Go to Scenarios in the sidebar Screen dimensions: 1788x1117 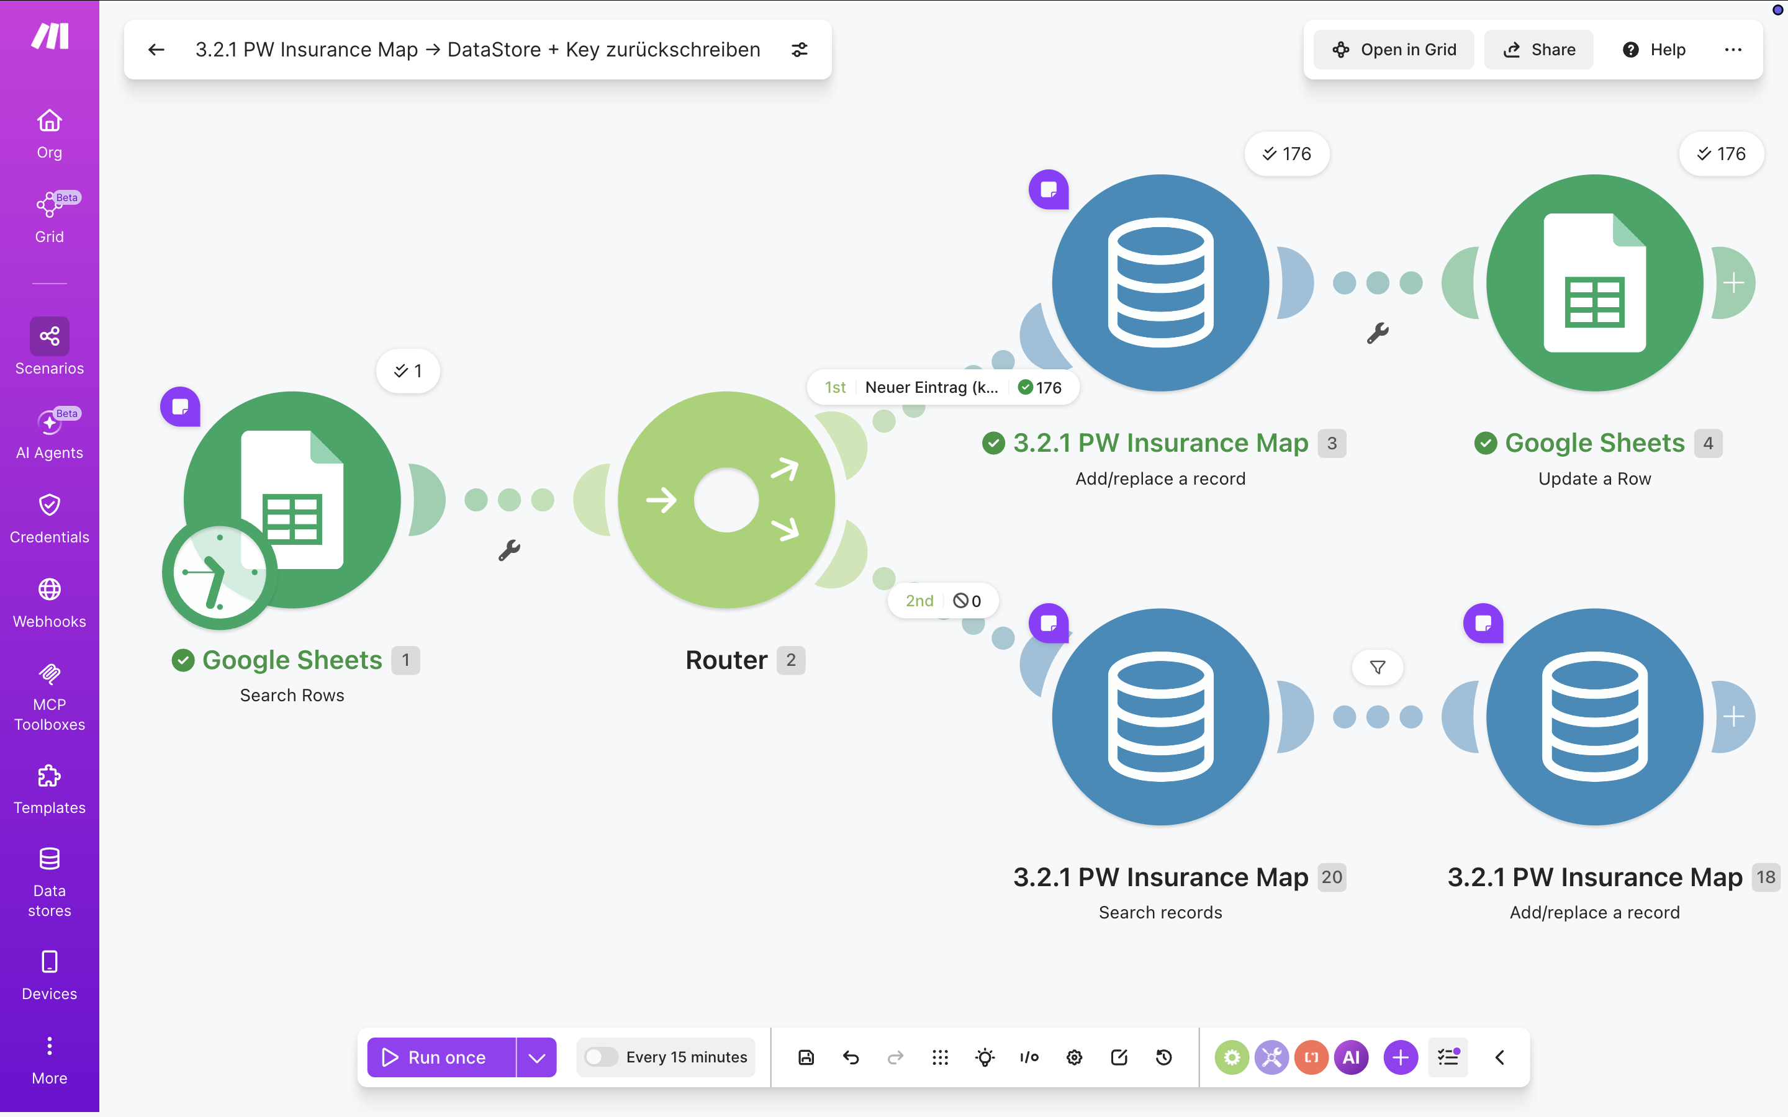point(50,348)
